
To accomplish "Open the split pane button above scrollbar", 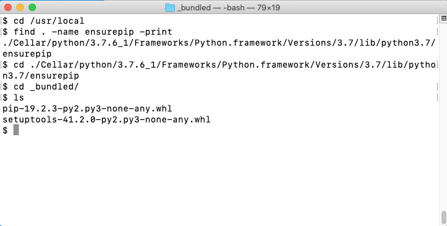I will (x=443, y=18).
